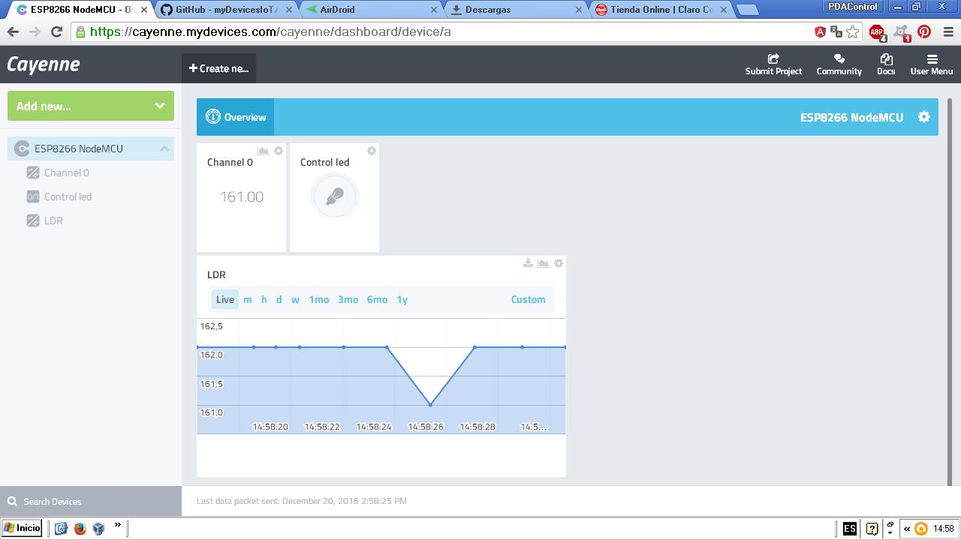Click the Create new project button
The image size is (961, 540).
(x=218, y=68)
